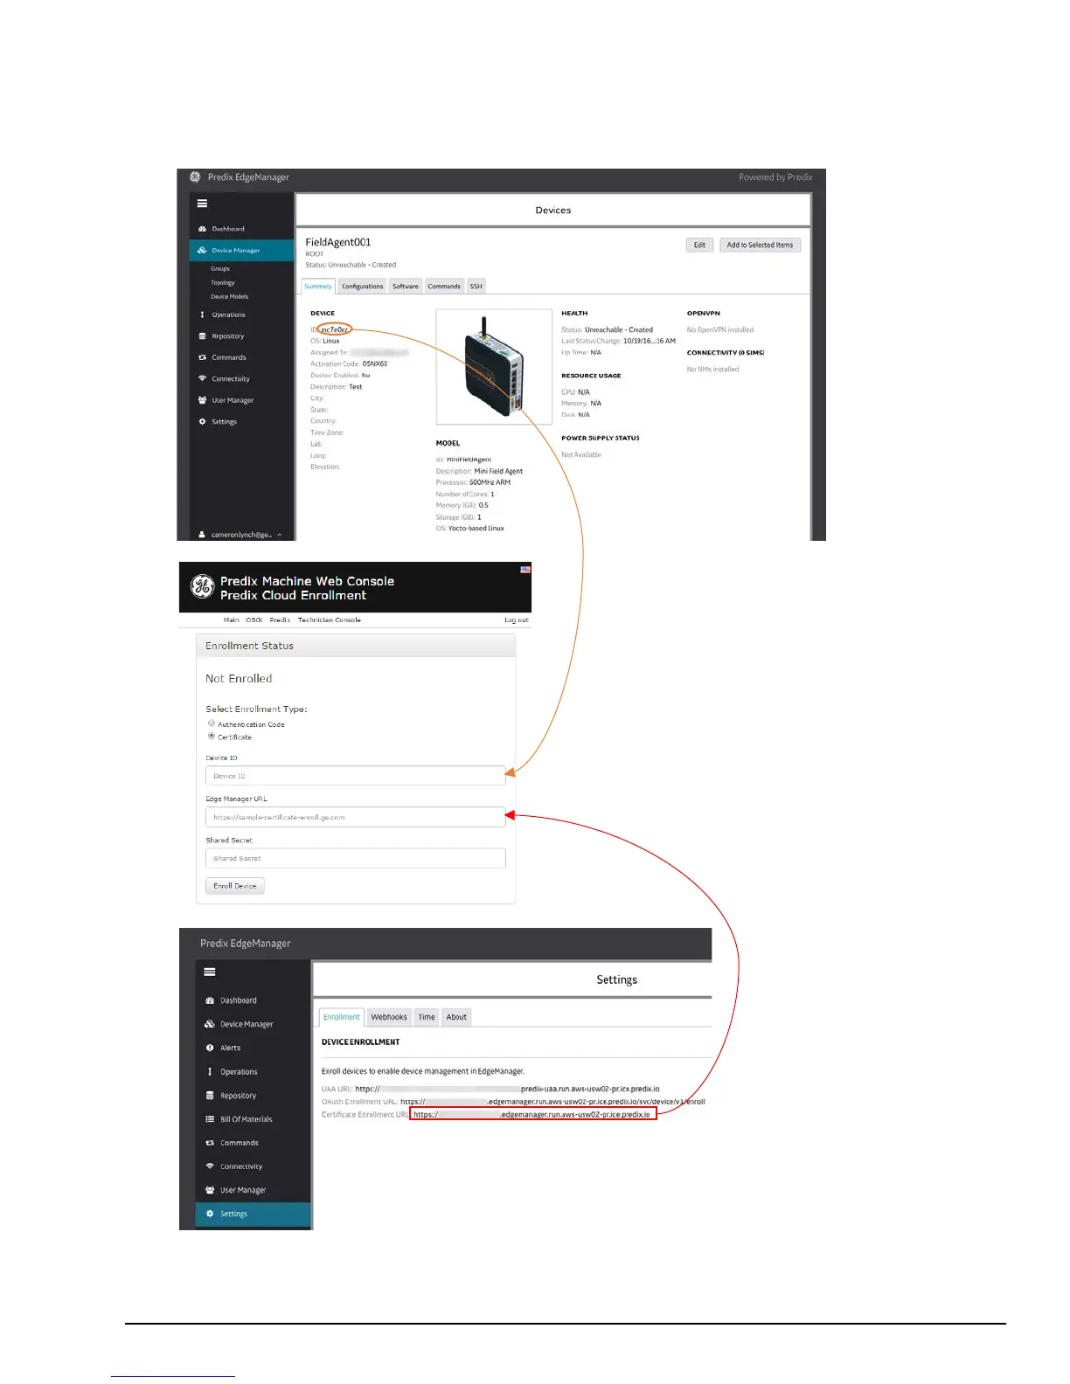Click the US flag language icon in Web Console

point(525,570)
